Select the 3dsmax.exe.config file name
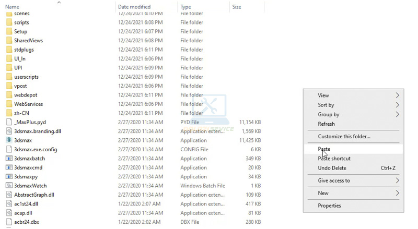This screenshot has height=229, width=418. (36, 149)
